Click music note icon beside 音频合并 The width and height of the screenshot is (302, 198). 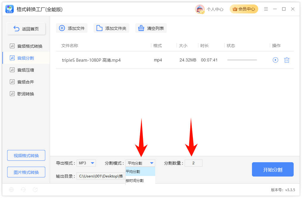click(x=12, y=82)
